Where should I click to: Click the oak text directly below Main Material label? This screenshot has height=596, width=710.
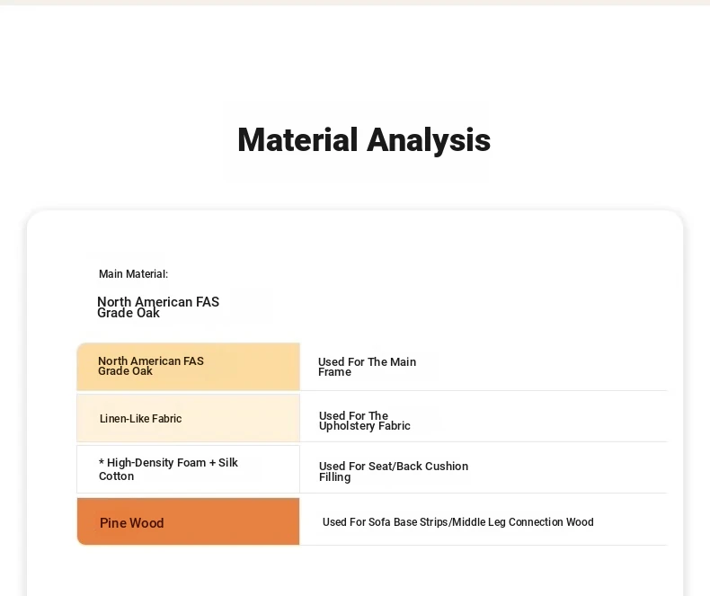(157, 307)
